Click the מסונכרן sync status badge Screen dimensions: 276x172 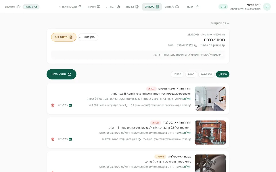pyautogui.click(x=31, y=7)
